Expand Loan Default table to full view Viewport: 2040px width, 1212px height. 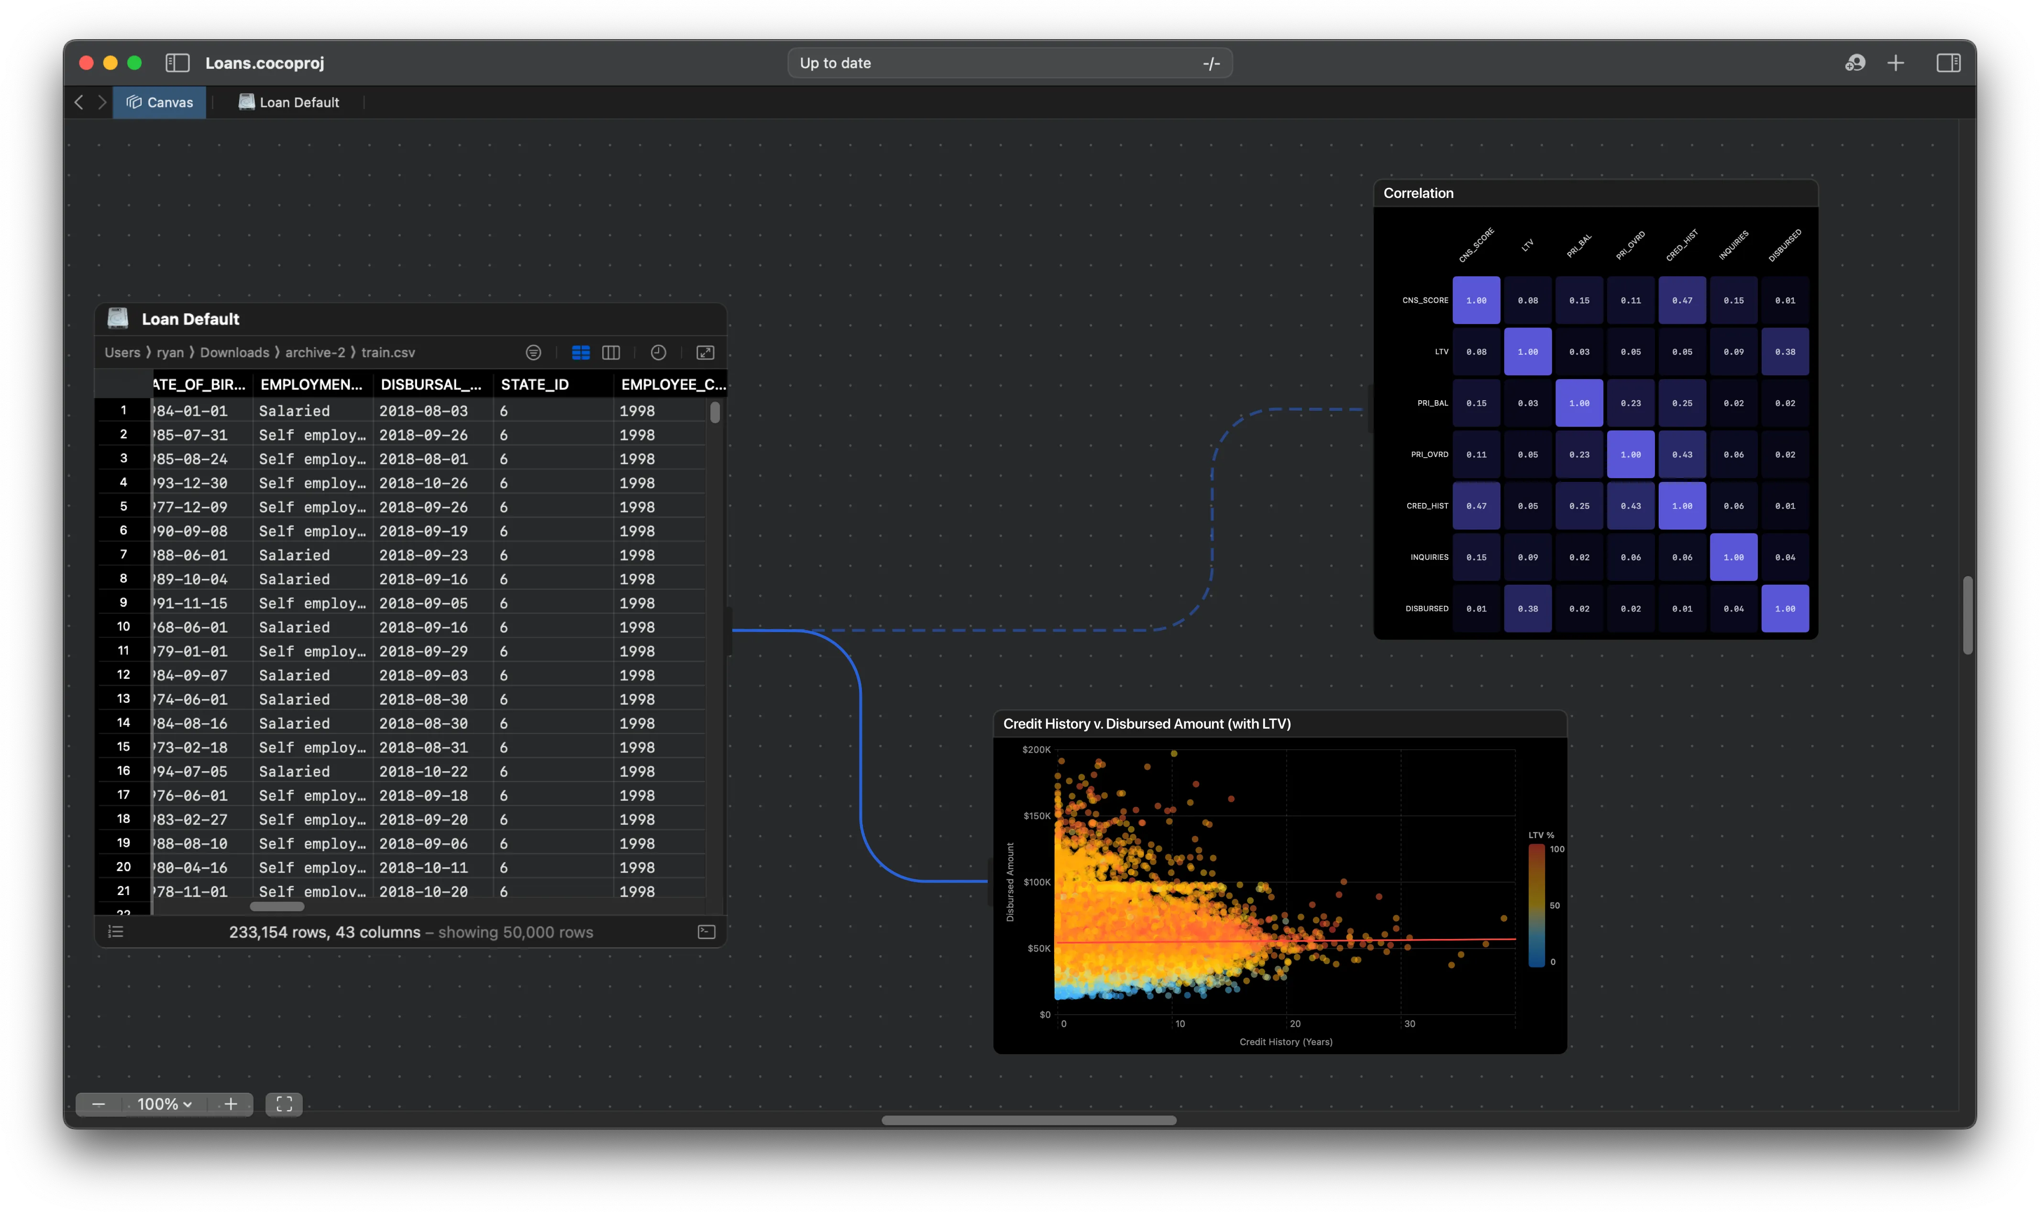click(x=705, y=353)
